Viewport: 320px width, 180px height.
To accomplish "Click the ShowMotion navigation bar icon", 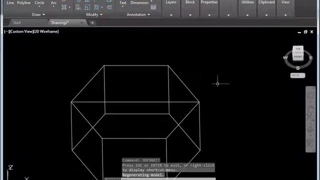I will 310,142.
